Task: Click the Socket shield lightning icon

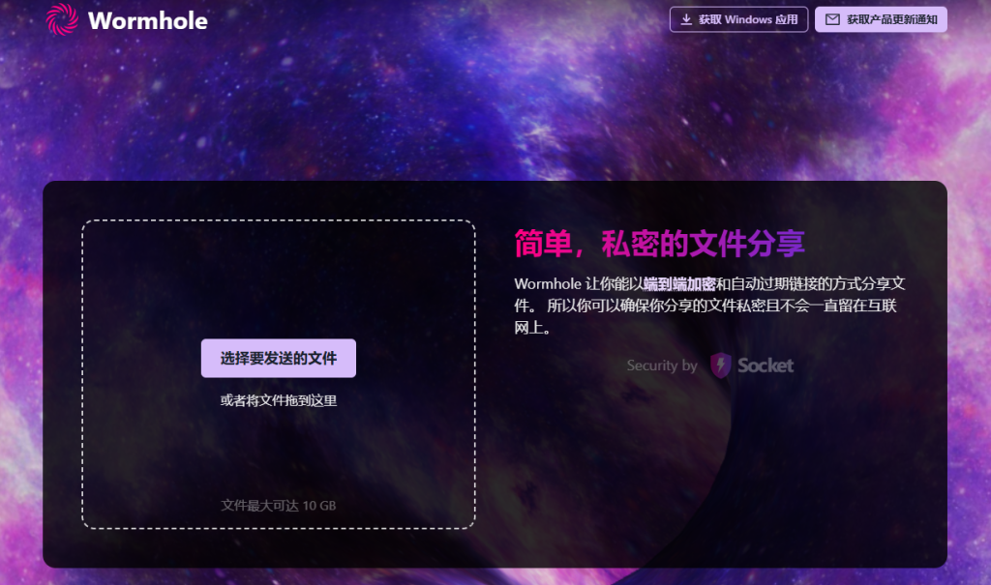Action: click(720, 366)
